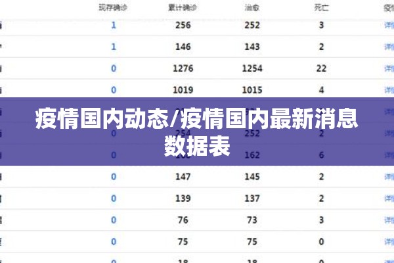Select recovered value 137

click(x=252, y=199)
